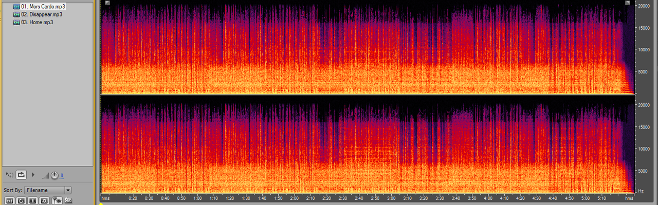This screenshot has height=205, width=658.
Task: Click the filter-and-eye advanced options icon
Action: click(57, 200)
